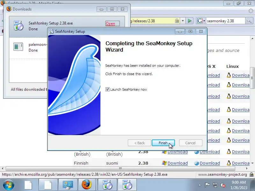Click the page's vertical scrollbar up arrow

click(252, 39)
